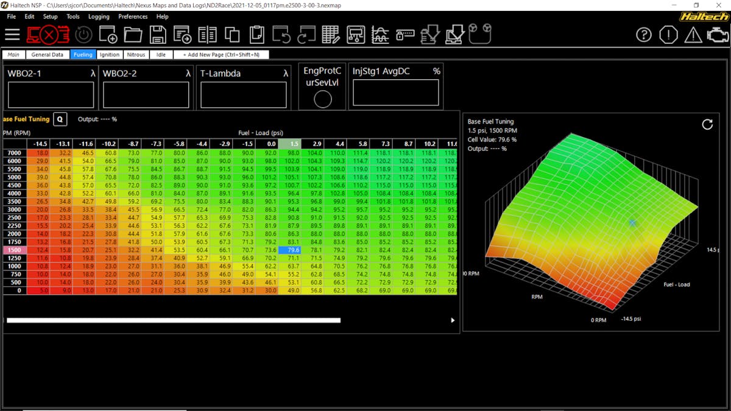Save map with floppy disk icon
731x411 pixels.
(x=158, y=35)
